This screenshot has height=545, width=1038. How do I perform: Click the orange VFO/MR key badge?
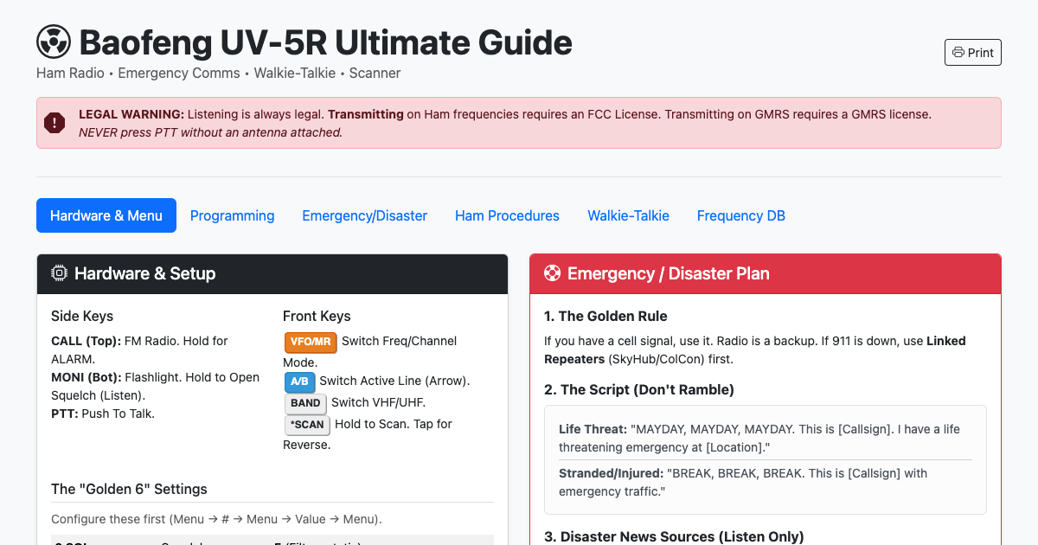tap(310, 342)
